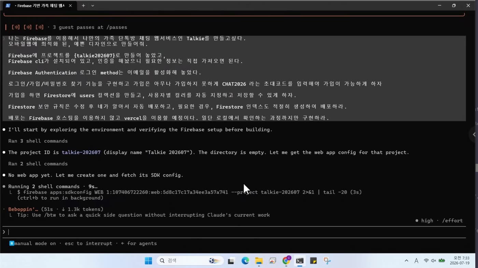Viewport: 478px width, 268px height.
Task: Open Microsoft Edge from taskbar
Action: [245, 261]
